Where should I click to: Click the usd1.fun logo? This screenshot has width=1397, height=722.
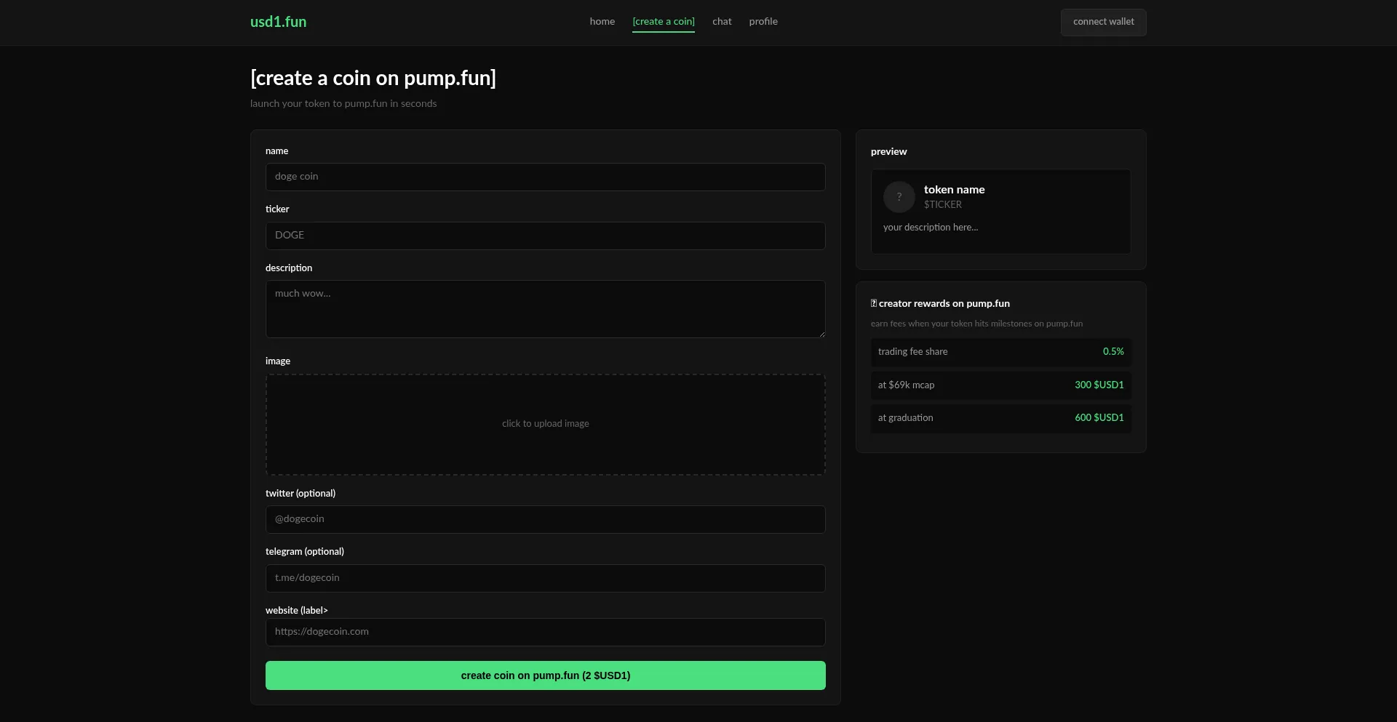[x=278, y=22]
